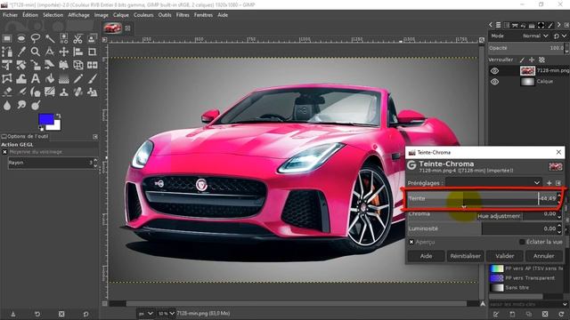Select the Fuzzy Select magic wand tool
This screenshot has height=320, width=570.
coord(50,38)
